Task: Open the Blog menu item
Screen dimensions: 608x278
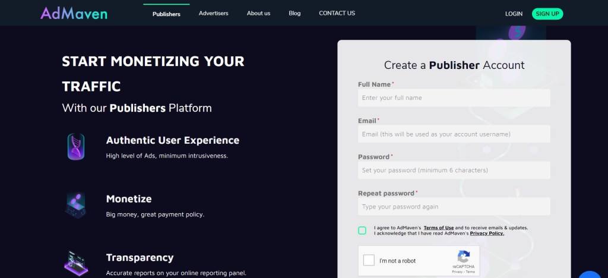Action: [294, 13]
